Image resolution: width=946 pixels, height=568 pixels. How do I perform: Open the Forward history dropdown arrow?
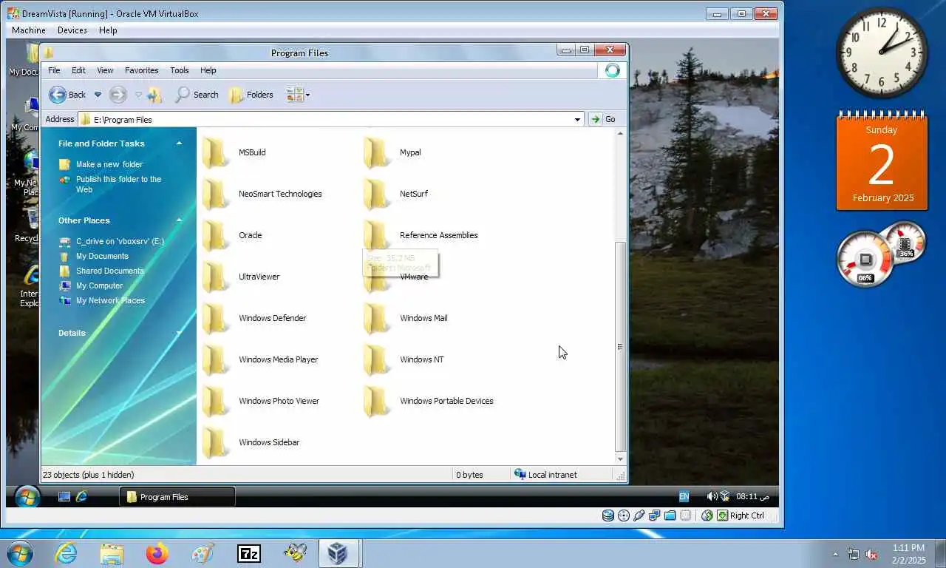click(x=138, y=95)
